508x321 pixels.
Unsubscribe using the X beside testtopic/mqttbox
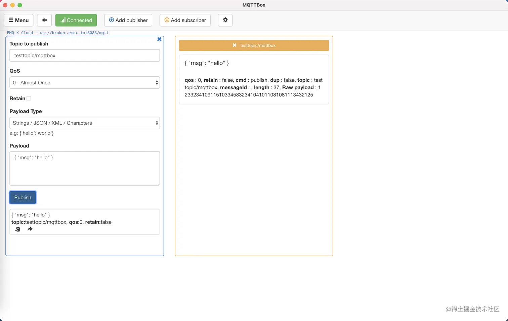pos(235,45)
